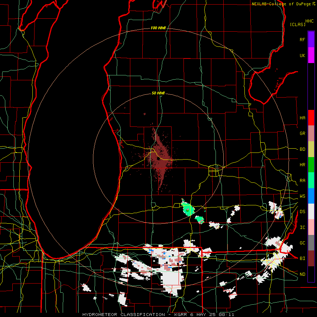Click the RA legend label
The height and width of the screenshot is (317, 317).
[x=302, y=181]
